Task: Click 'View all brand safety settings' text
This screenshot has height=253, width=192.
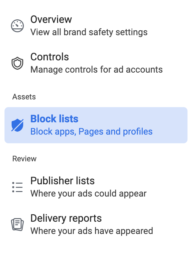Action: coord(89,32)
